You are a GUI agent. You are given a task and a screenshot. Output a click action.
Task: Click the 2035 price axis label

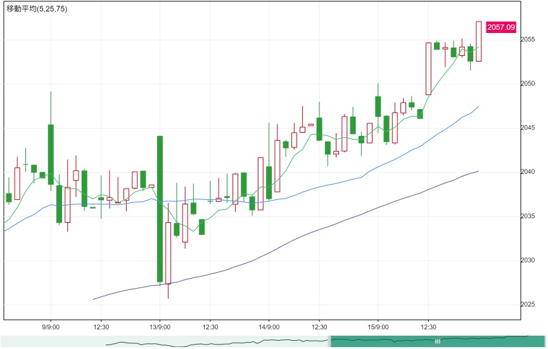528,216
